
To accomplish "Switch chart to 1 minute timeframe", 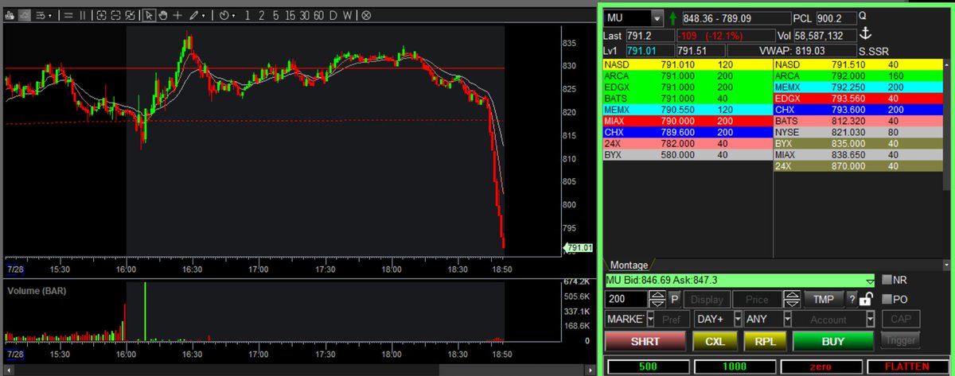I will point(248,15).
